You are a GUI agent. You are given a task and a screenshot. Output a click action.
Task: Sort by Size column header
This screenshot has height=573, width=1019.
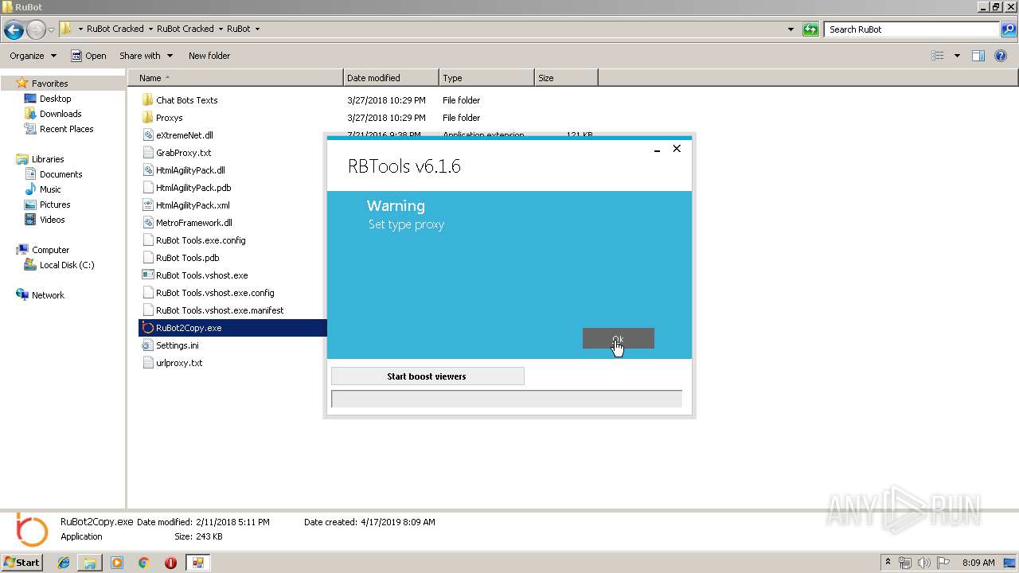pyautogui.click(x=566, y=78)
